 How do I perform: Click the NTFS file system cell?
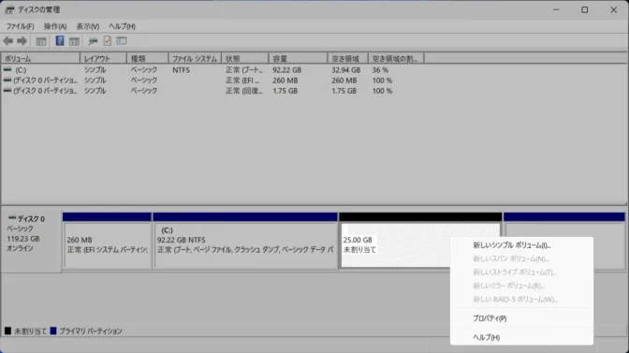[x=182, y=70]
